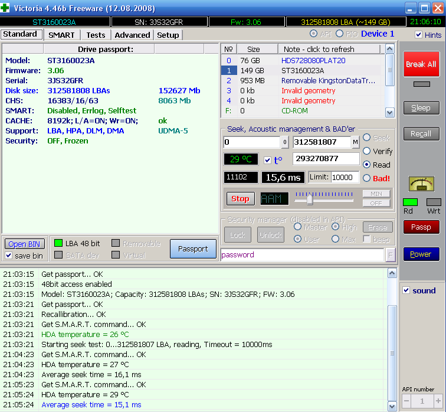The image size is (446, 412).
Task: Click the AAM digital display
Action: point(274,198)
